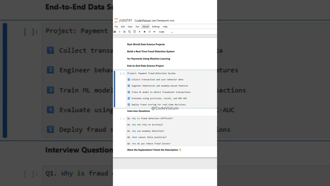The width and height of the screenshot is (330, 186).
Task: Click the Jupyter logo
Action: click(123, 20)
